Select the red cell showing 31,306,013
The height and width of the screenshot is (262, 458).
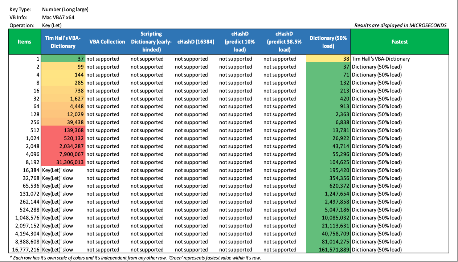64,162
